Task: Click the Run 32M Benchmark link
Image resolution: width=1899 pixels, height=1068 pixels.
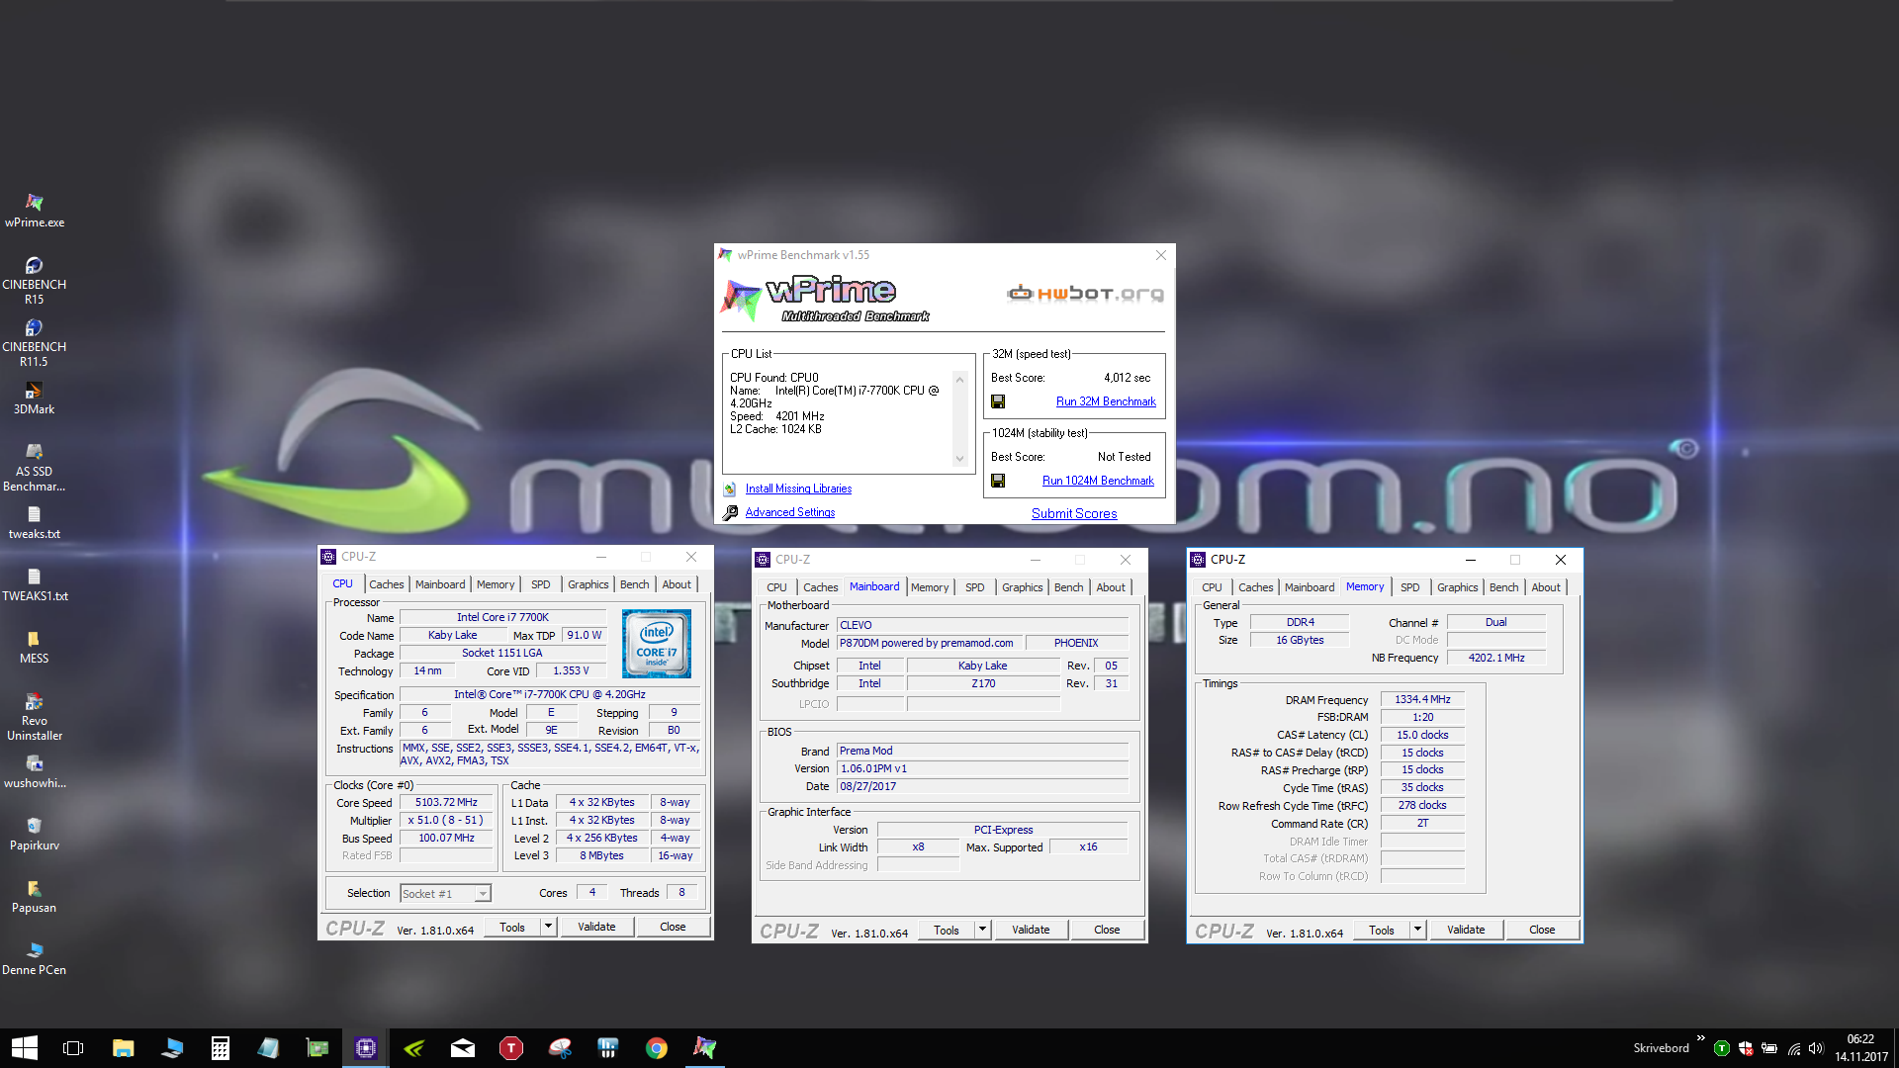Action: pyautogui.click(x=1106, y=401)
